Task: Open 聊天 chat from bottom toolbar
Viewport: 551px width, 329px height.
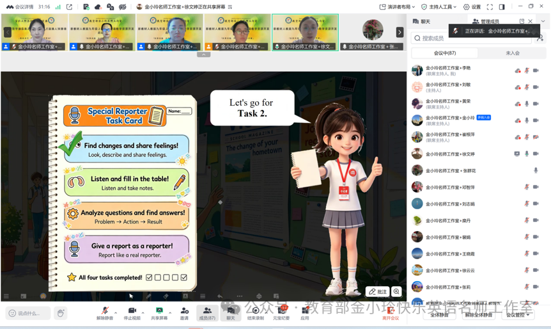Action: 231,313
